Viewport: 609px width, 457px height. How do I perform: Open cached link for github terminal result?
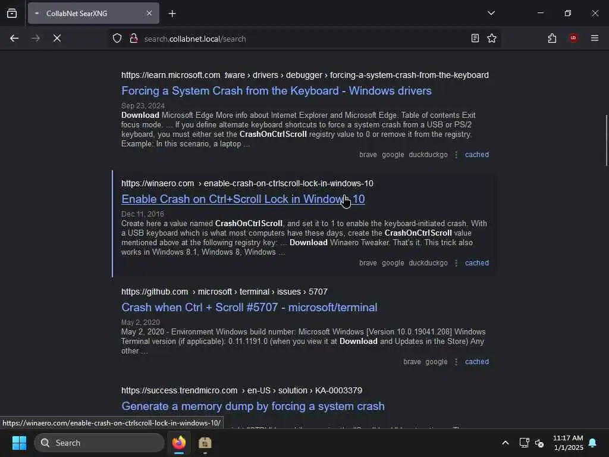[477, 362]
